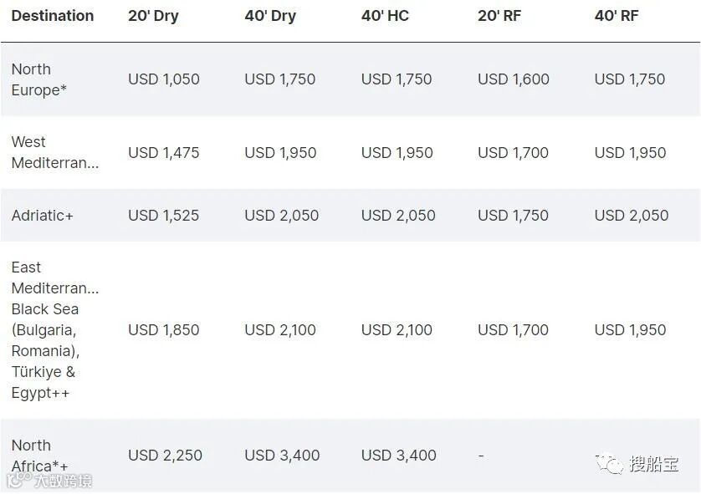Select the 40' Dry column header
Viewport: 701px width, 494px height.
[x=270, y=16]
